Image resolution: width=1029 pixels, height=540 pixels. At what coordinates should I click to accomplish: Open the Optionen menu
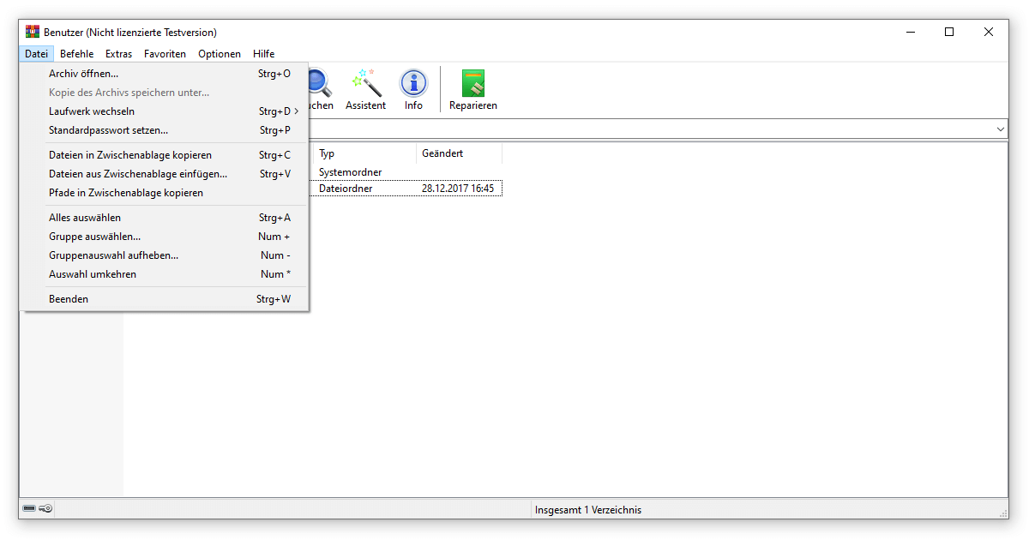[x=220, y=53]
